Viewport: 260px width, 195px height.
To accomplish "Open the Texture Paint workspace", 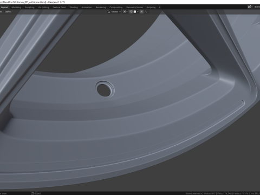I will pos(59,8).
